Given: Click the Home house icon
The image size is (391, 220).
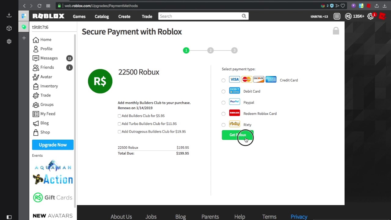Looking at the screenshot, I should pos(36,40).
